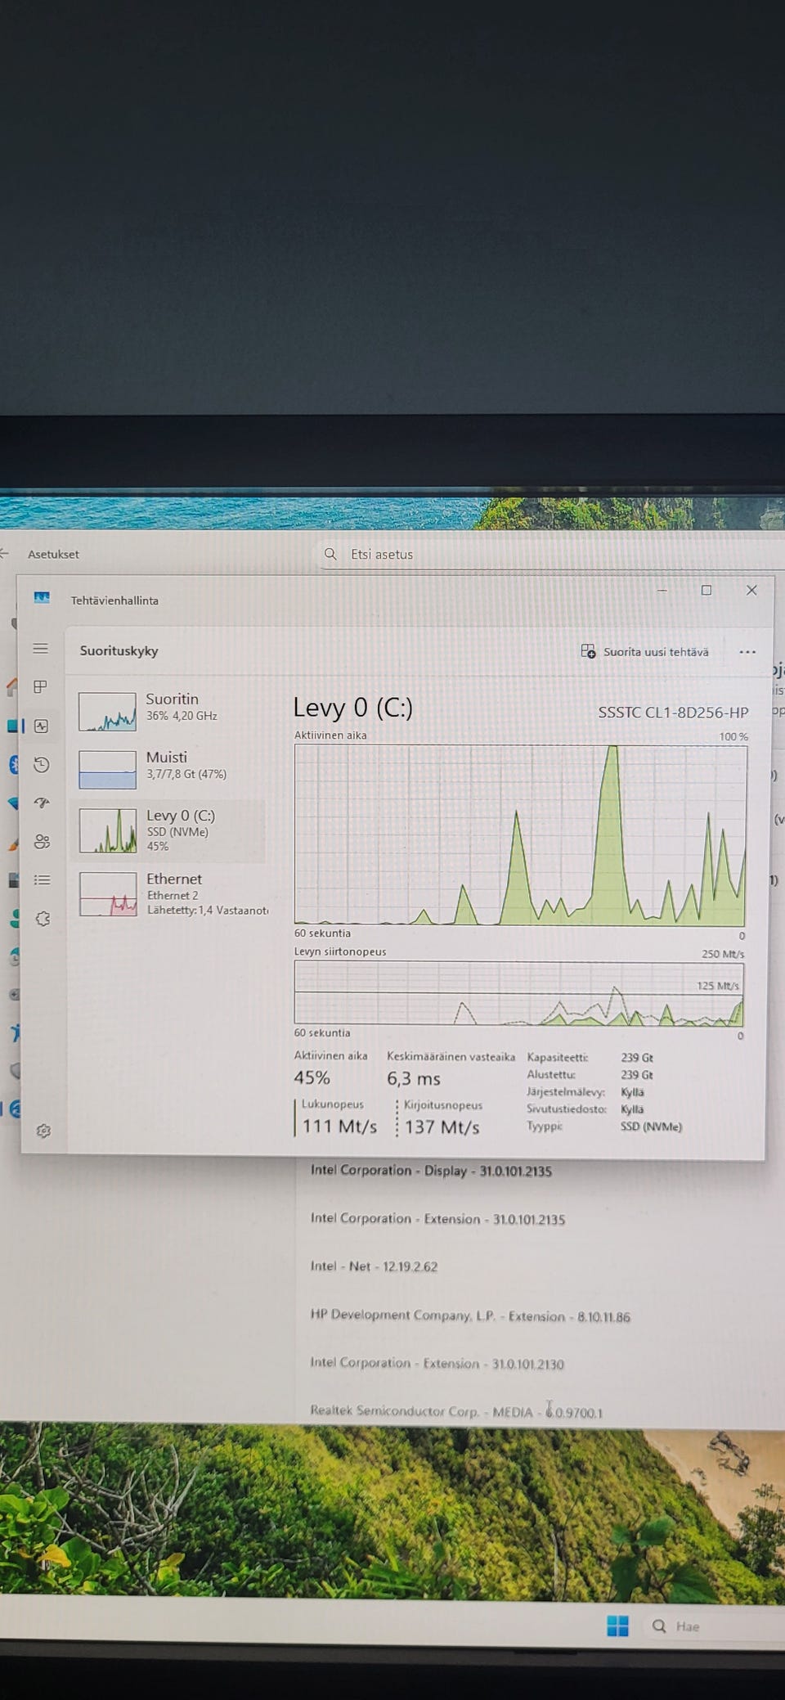Close the Tehtävienhallinta window
Viewport: 785px width, 1700px height.
751,590
